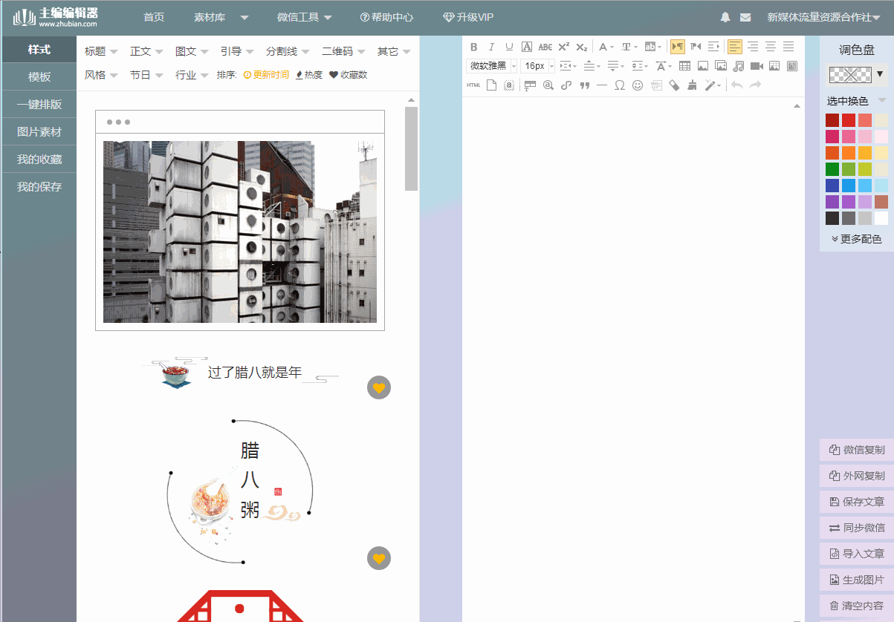894x622 pixels.
Task: Favorite the 腊八粥 circular style
Action: click(379, 558)
